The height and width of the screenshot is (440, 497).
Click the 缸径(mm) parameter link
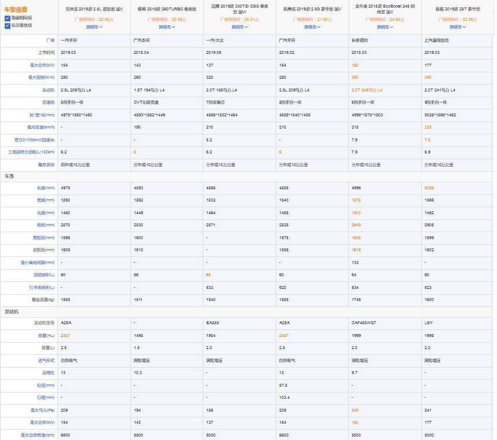click(46, 386)
